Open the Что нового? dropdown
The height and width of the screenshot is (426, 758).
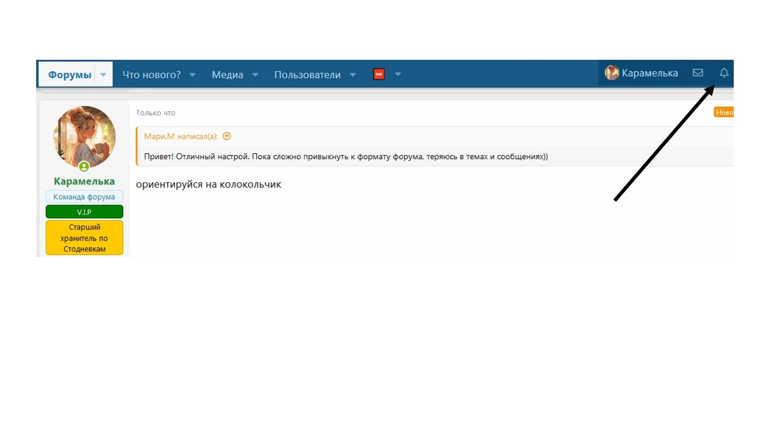(151, 74)
